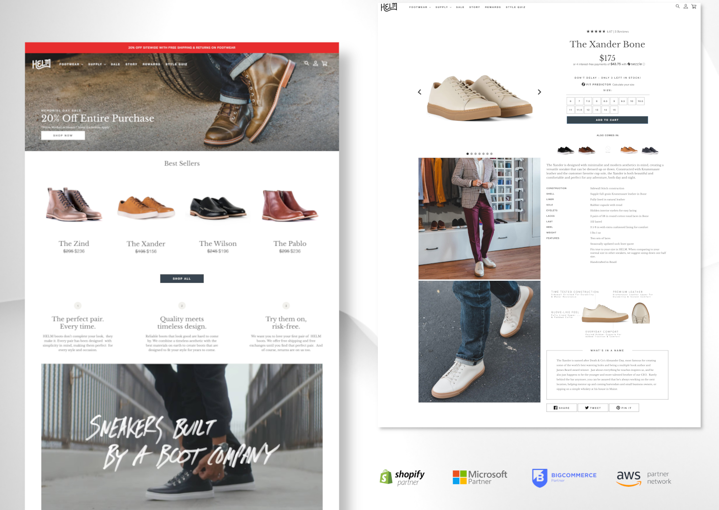Click the tan Xander sneaker thumbnail on homepage
This screenshot has width=719, height=510.
pyautogui.click(x=146, y=207)
